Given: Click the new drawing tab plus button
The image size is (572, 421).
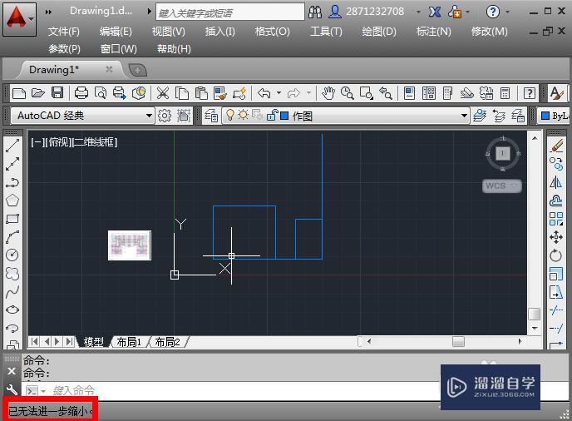Looking at the screenshot, I should 138,70.
